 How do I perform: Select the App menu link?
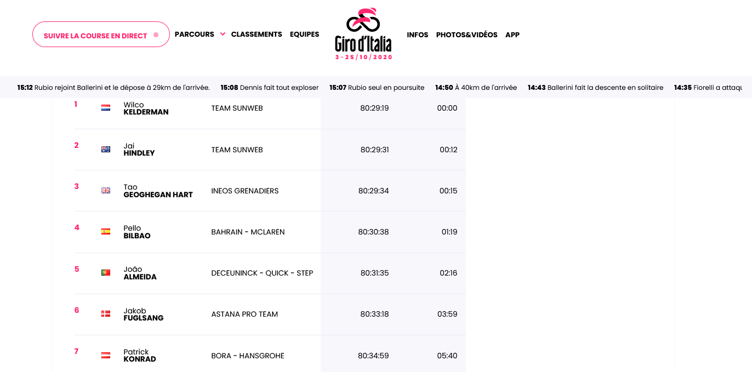512,35
